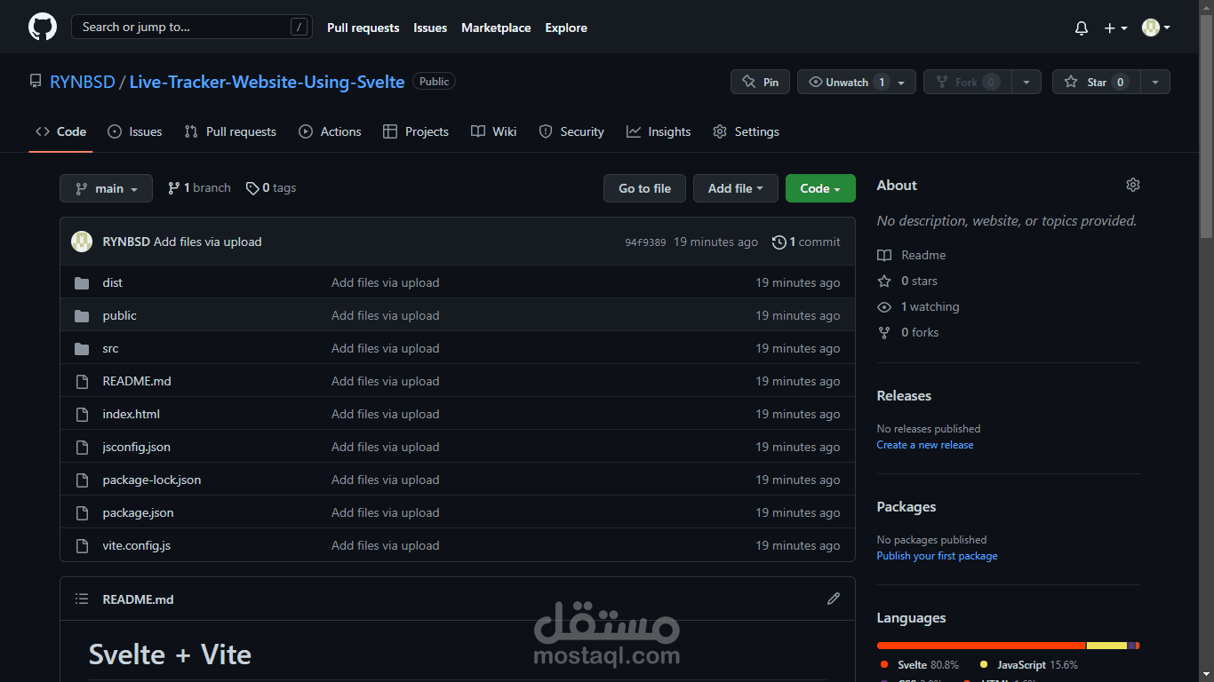Open Marketplace in top navigation
The image size is (1214, 682).
tap(496, 28)
